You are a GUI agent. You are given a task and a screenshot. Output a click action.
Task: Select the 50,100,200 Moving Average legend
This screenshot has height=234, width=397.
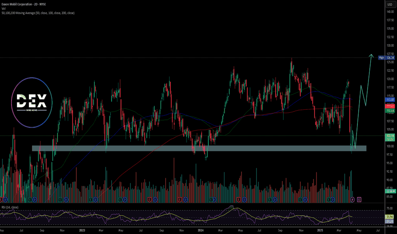[38, 13]
